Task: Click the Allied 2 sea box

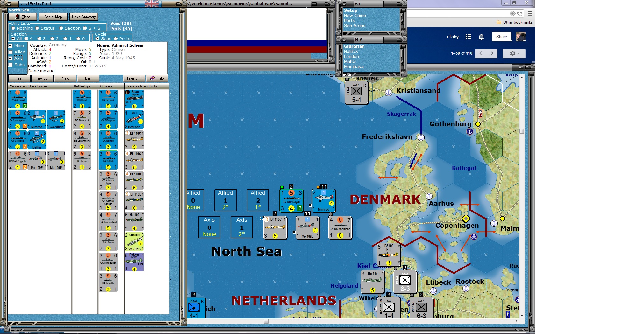Action: [258, 200]
